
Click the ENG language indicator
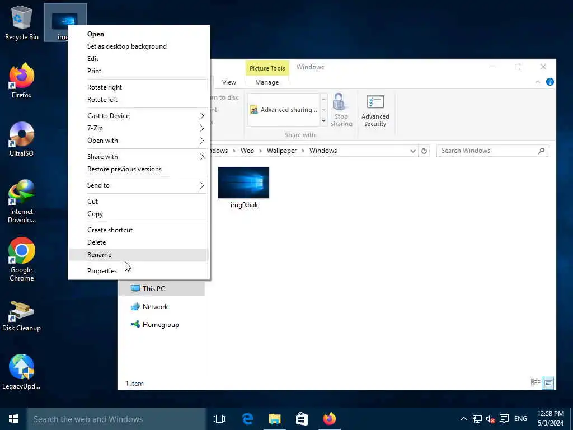click(520, 419)
